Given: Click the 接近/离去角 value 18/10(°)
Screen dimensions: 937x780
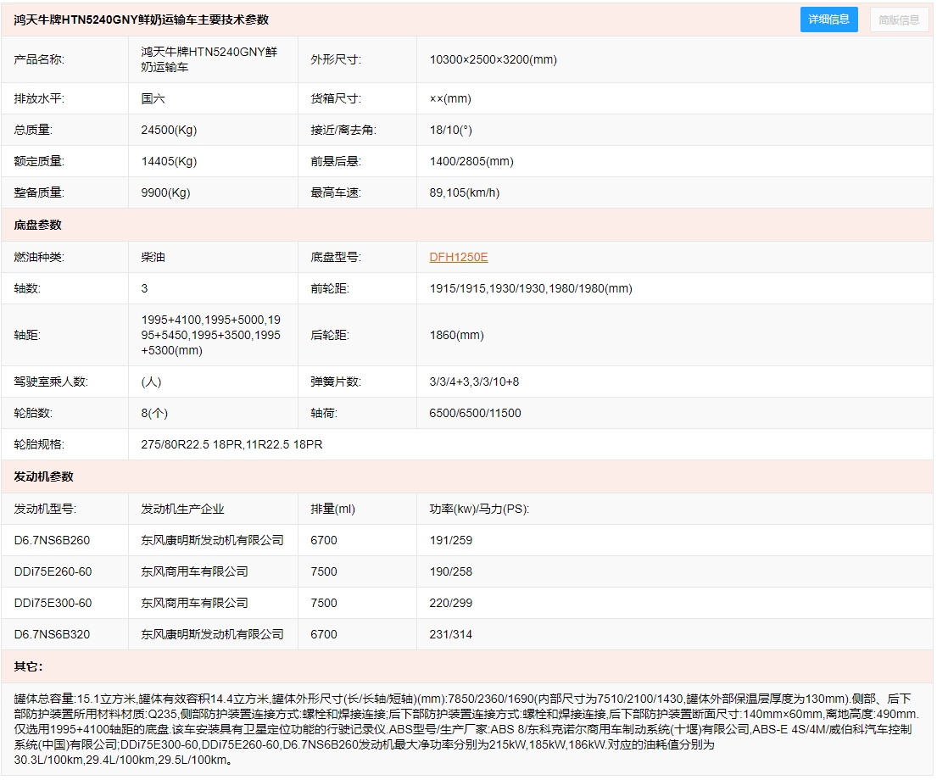Looking at the screenshot, I should 450,130.
